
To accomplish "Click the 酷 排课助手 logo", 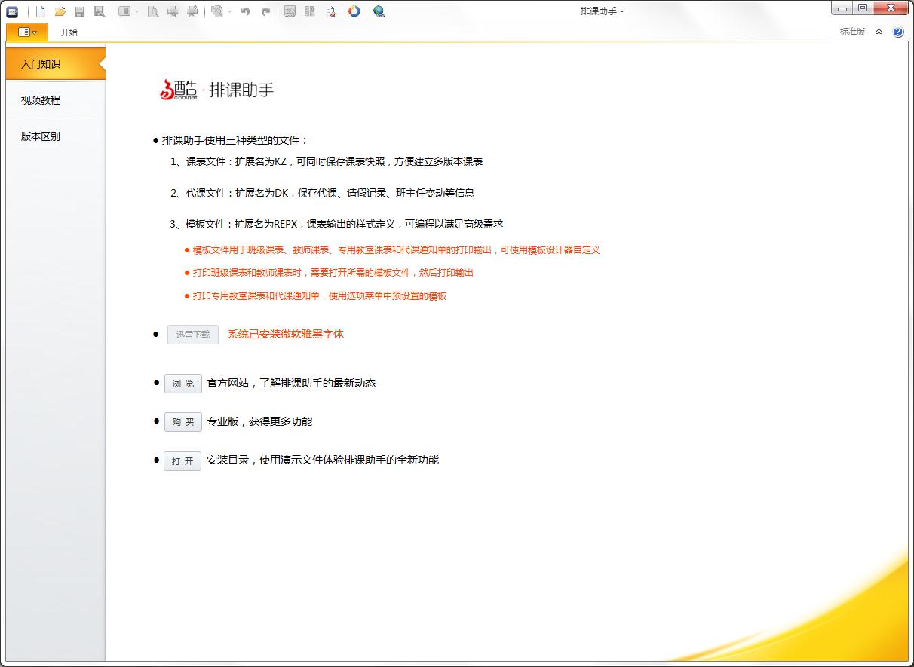I will click(x=216, y=90).
